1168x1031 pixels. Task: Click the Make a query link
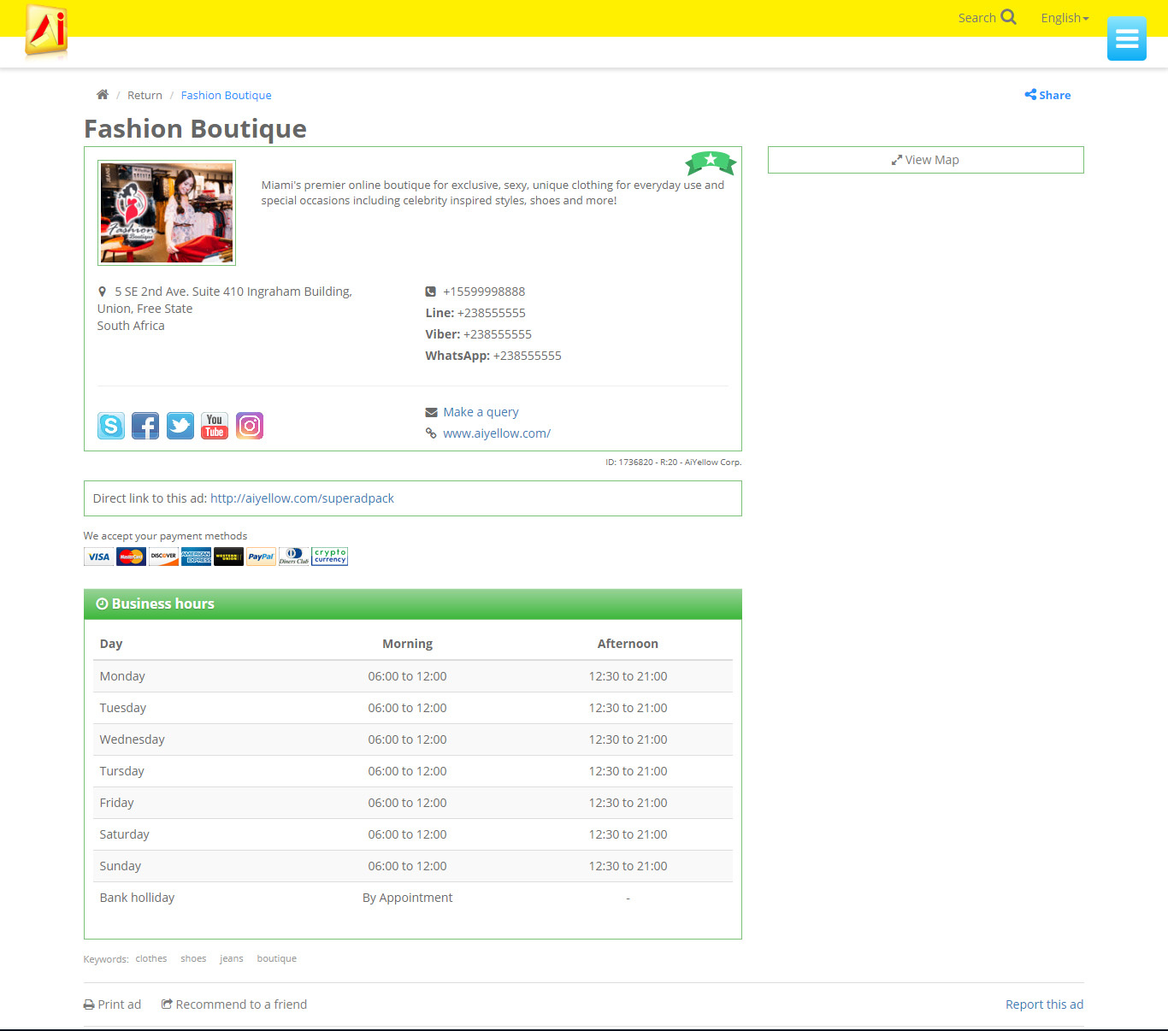click(x=481, y=412)
